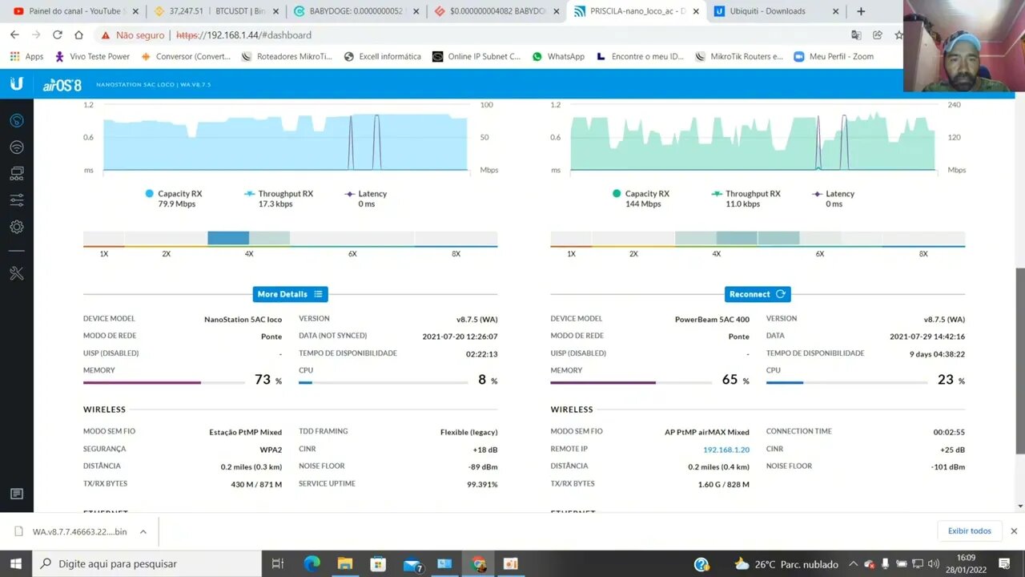Click the local Memory 73% progress bar
1025x577 pixels.
(x=165, y=383)
